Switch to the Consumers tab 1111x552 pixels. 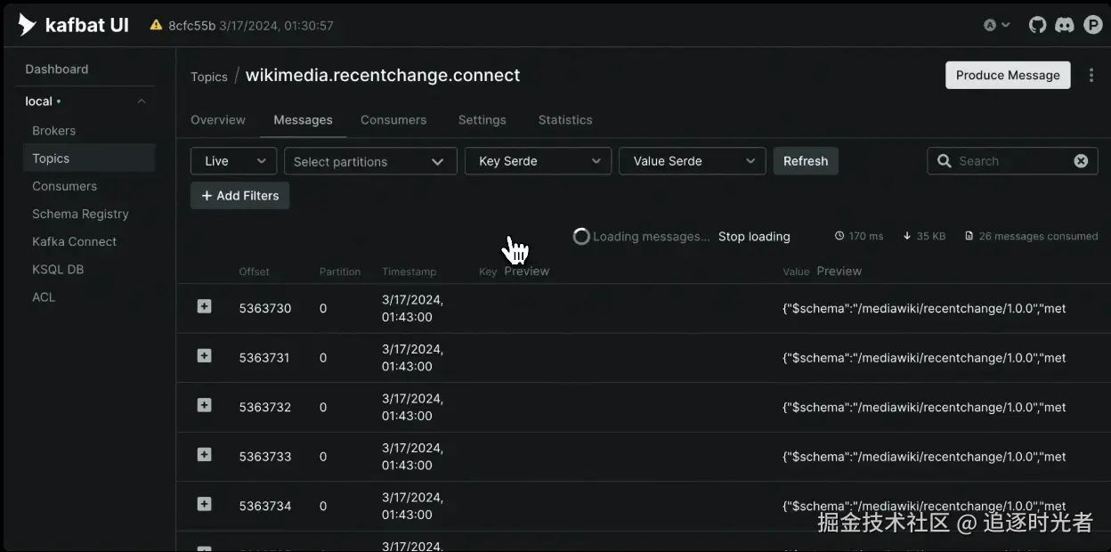pos(393,120)
